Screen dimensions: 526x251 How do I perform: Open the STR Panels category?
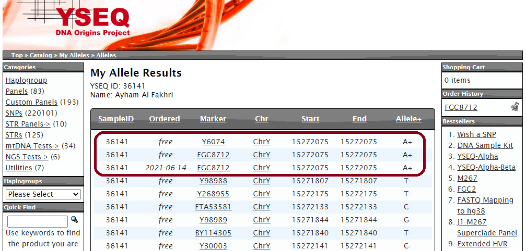[28, 124]
